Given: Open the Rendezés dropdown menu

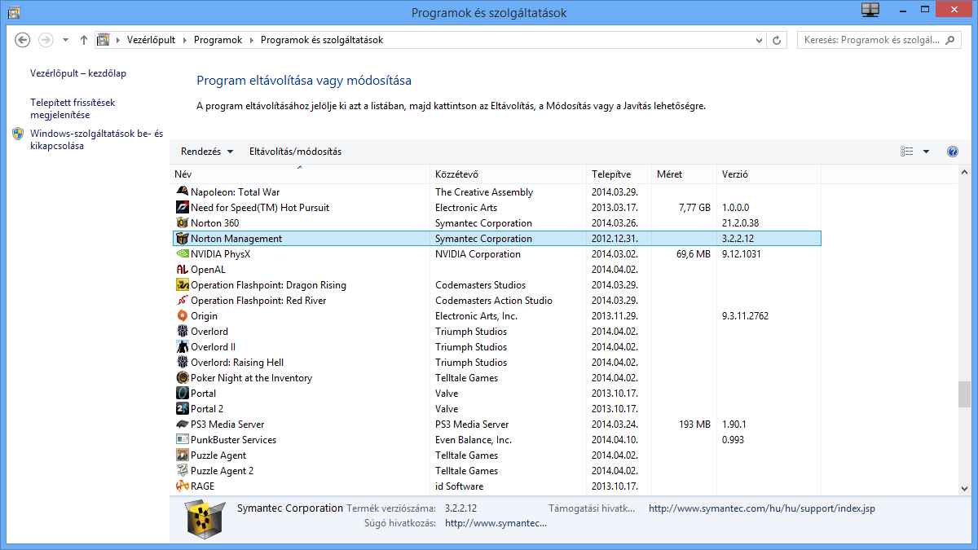Looking at the screenshot, I should (x=207, y=152).
